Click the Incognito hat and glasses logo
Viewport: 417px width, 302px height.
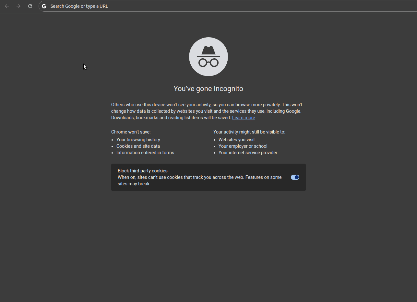208,57
